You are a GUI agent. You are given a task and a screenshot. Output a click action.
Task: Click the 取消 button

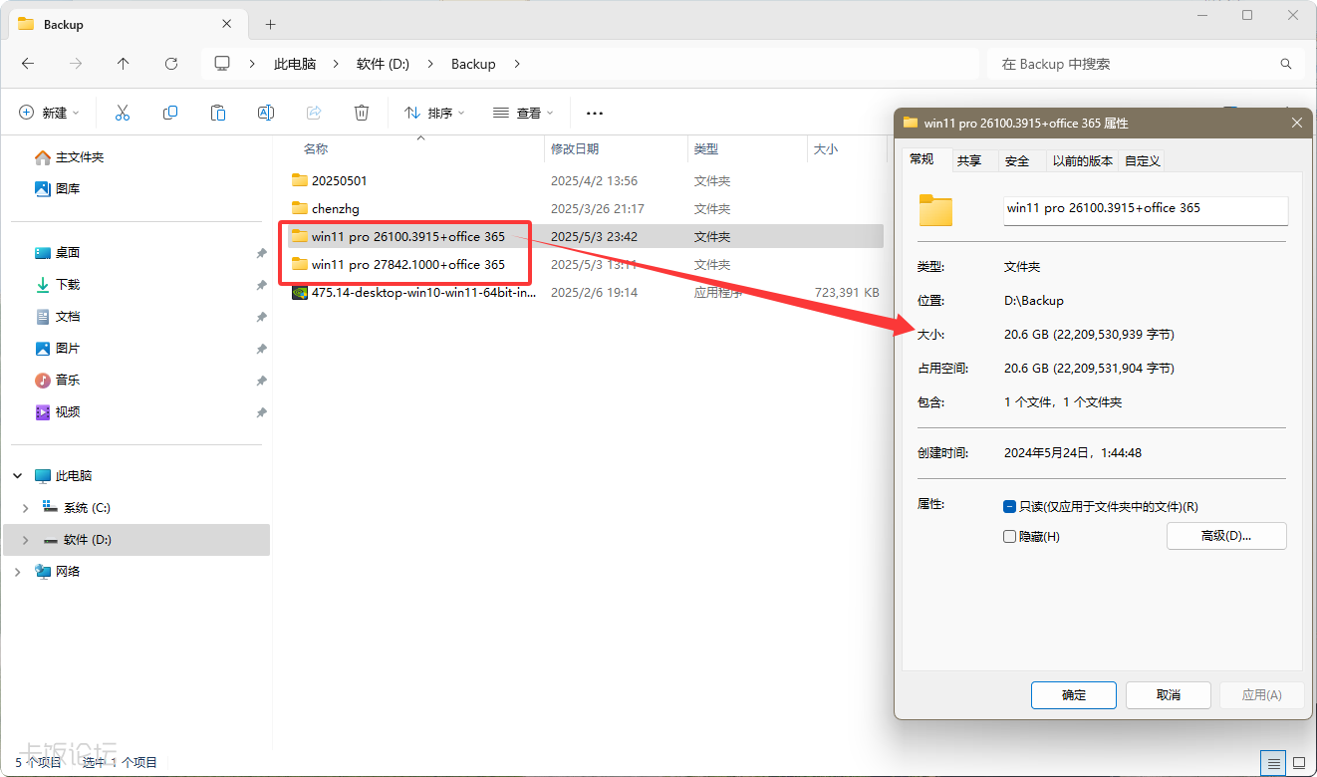coord(1169,695)
